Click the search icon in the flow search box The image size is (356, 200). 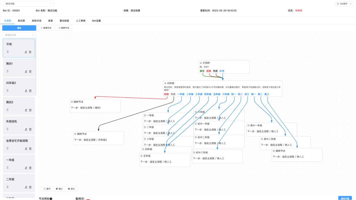(33, 35)
